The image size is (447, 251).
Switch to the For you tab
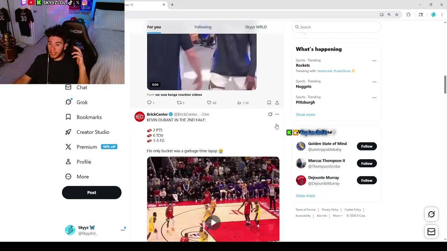[x=154, y=27]
